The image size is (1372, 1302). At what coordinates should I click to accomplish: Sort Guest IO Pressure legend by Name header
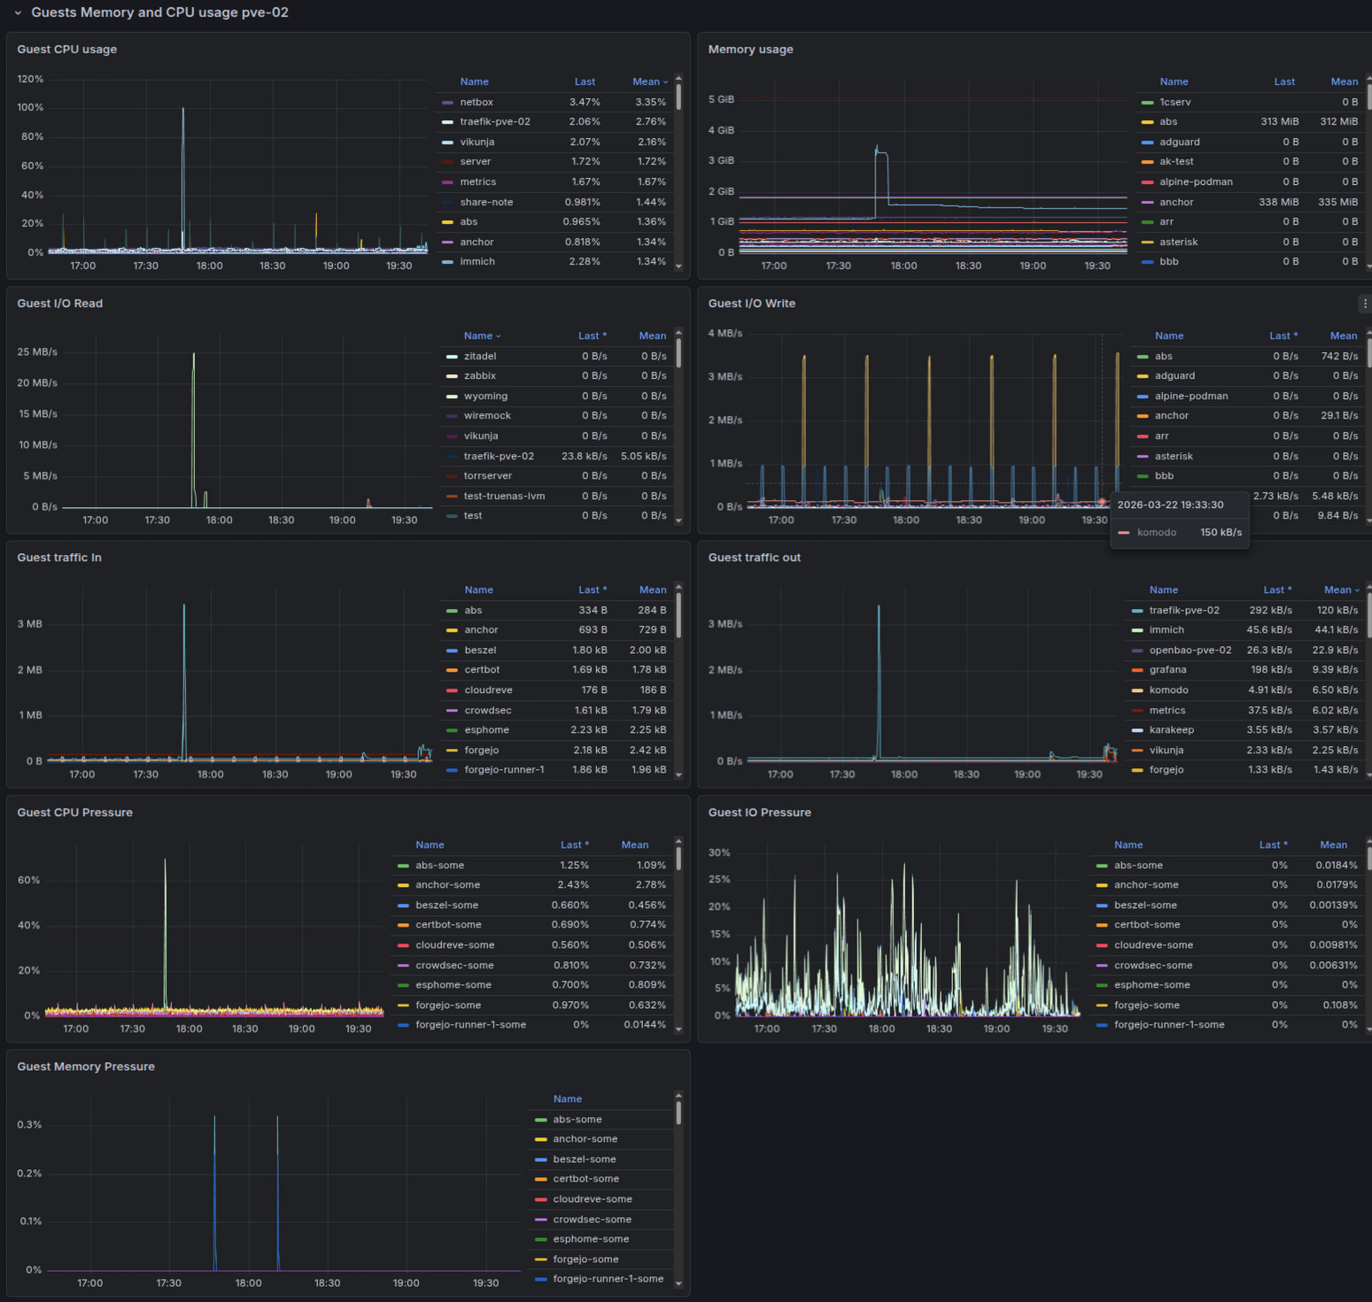click(1128, 845)
